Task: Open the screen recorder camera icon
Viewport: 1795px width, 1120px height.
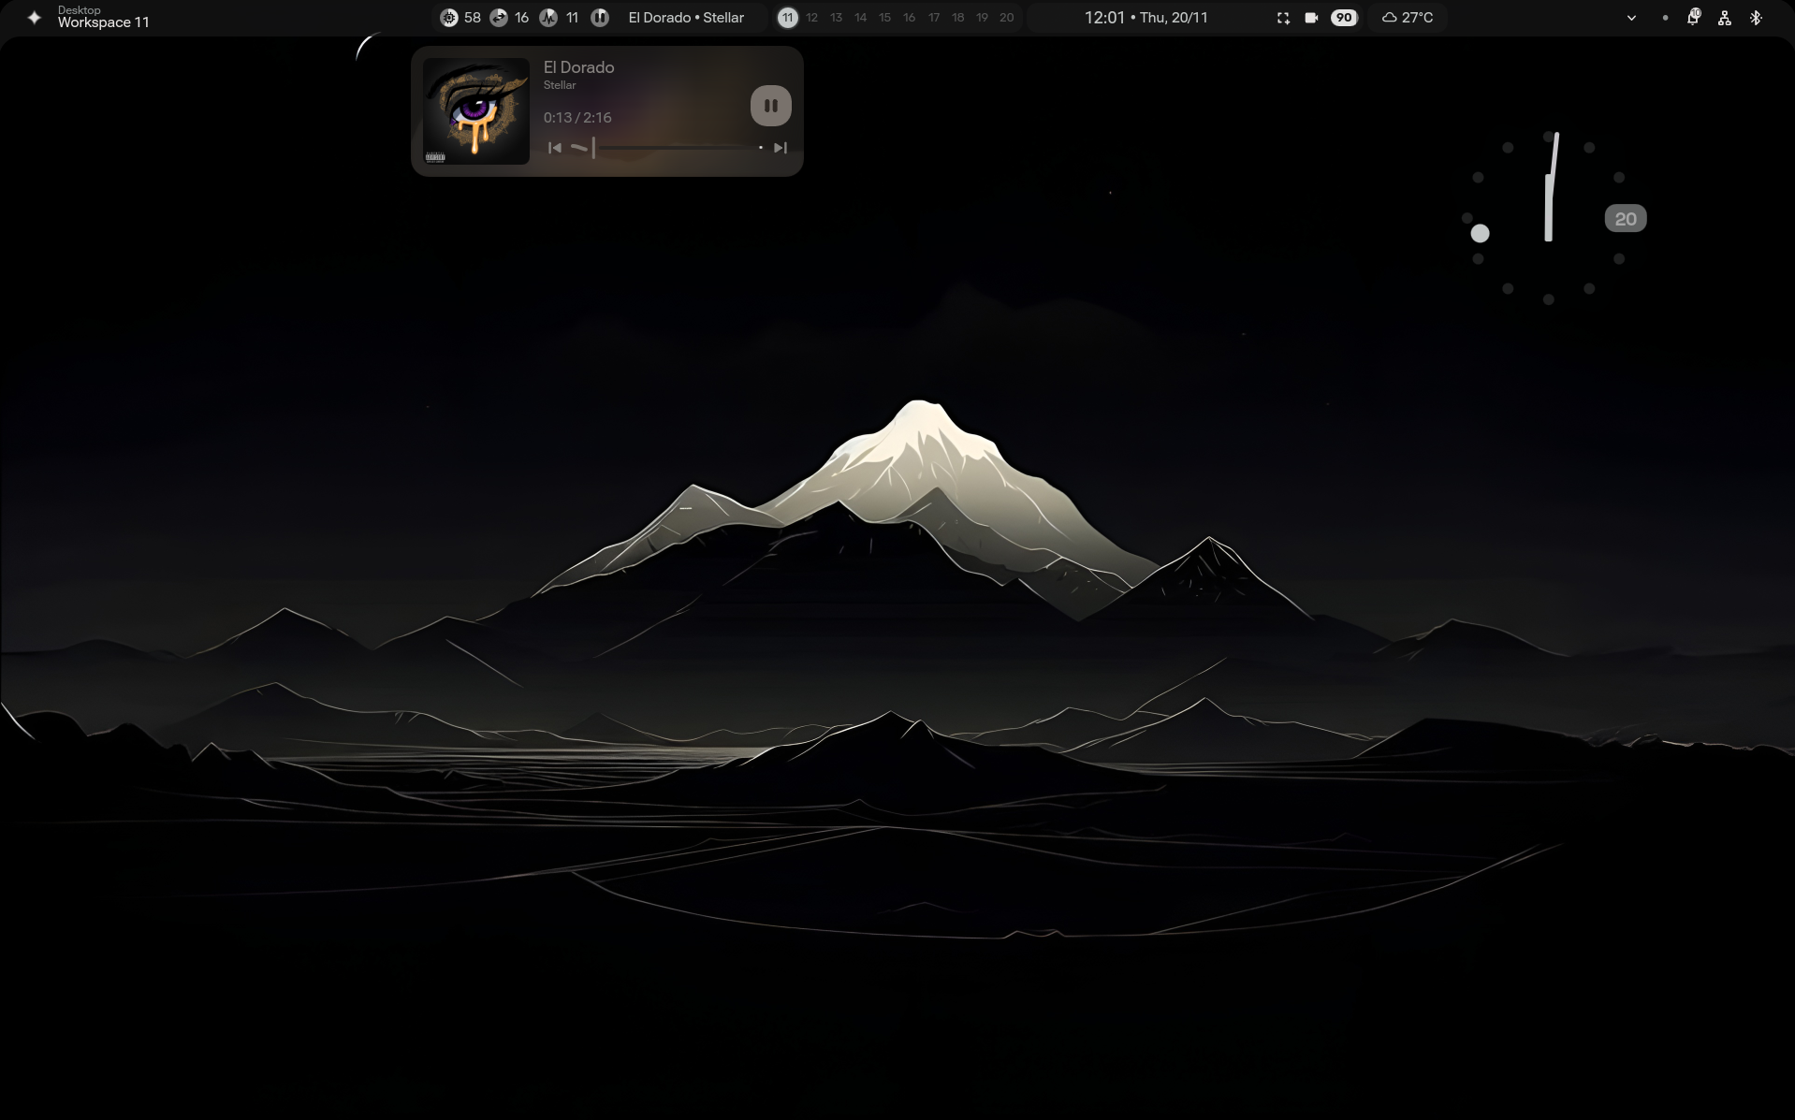Action: click(x=1310, y=17)
